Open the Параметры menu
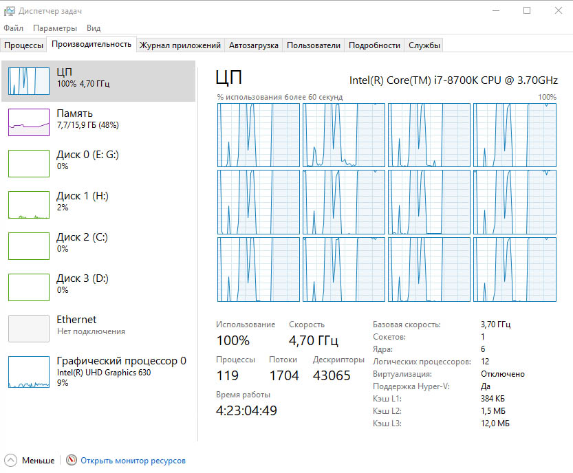573x473 pixels. [x=55, y=28]
